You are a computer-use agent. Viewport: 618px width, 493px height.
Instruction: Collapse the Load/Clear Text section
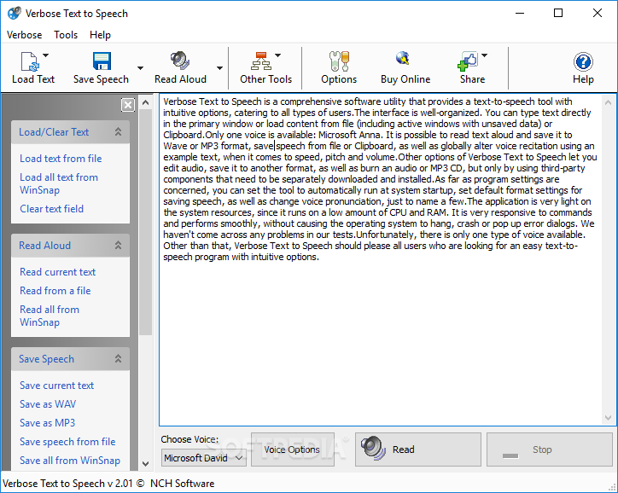(x=119, y=132)
